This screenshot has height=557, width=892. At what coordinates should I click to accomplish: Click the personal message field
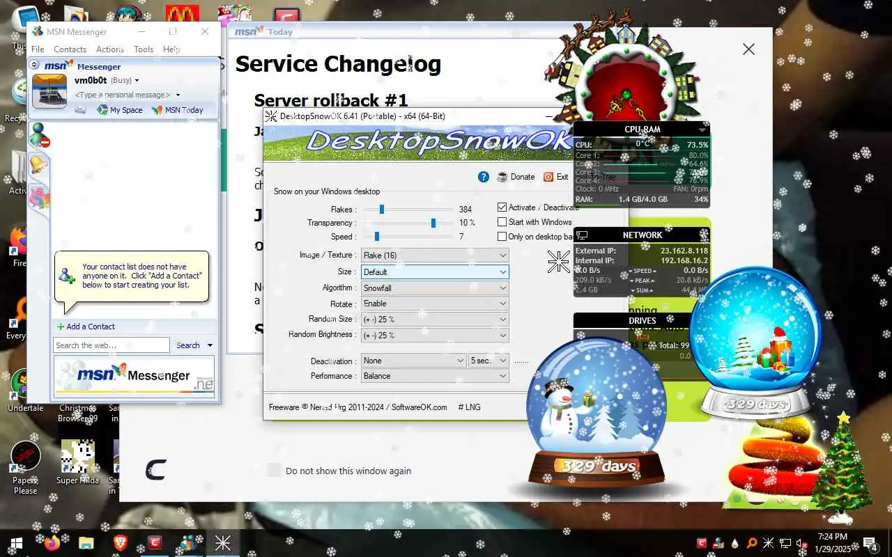(123, 95)
